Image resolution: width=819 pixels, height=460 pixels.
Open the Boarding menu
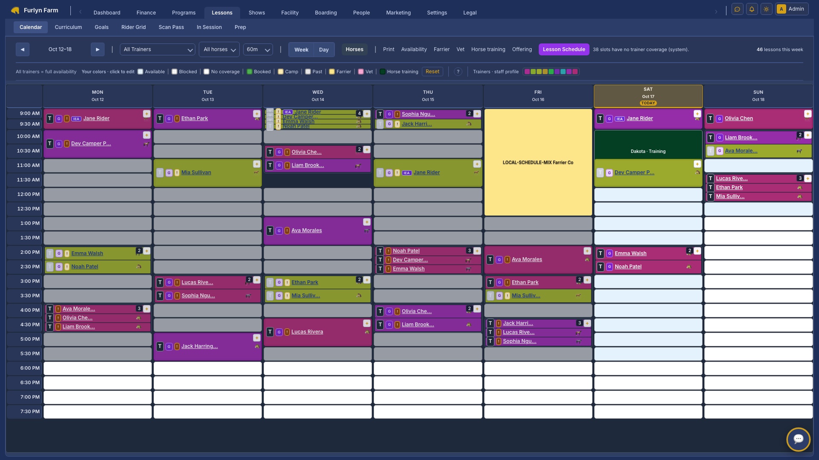pyautogui.click(x=326, y=13)
